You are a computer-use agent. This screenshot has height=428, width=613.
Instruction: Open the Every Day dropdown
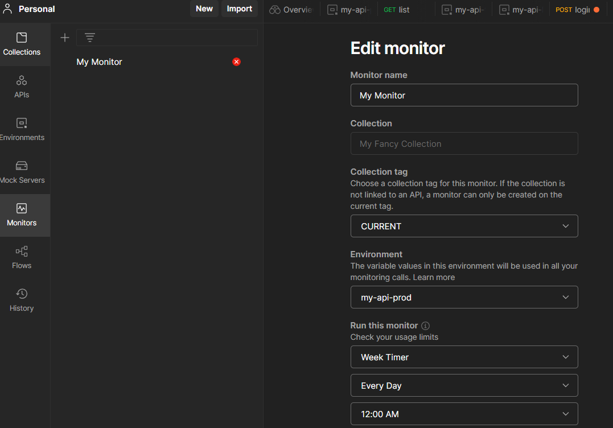pos(464,385)
